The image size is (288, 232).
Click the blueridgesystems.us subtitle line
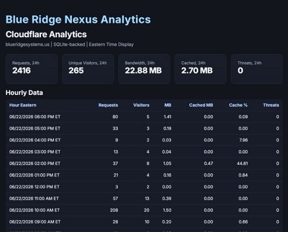(x=70, y=44)
